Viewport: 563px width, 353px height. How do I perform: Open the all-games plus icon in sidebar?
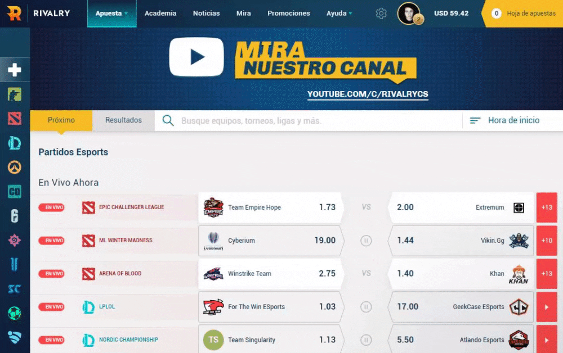click(x=15, y=70)
